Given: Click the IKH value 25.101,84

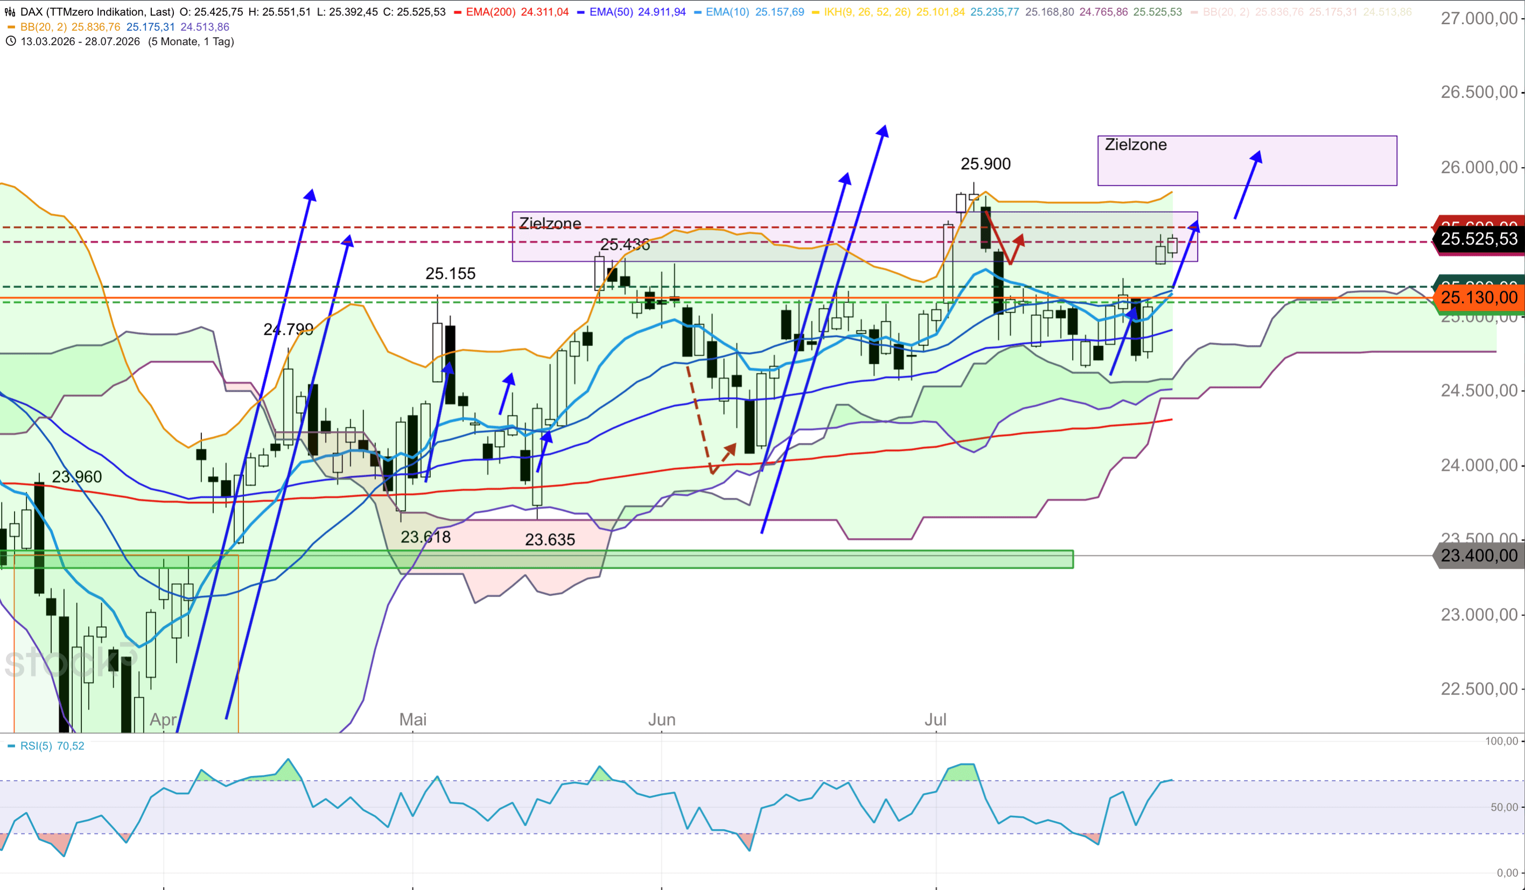Looking at the screenshot, I should point(940,12).
